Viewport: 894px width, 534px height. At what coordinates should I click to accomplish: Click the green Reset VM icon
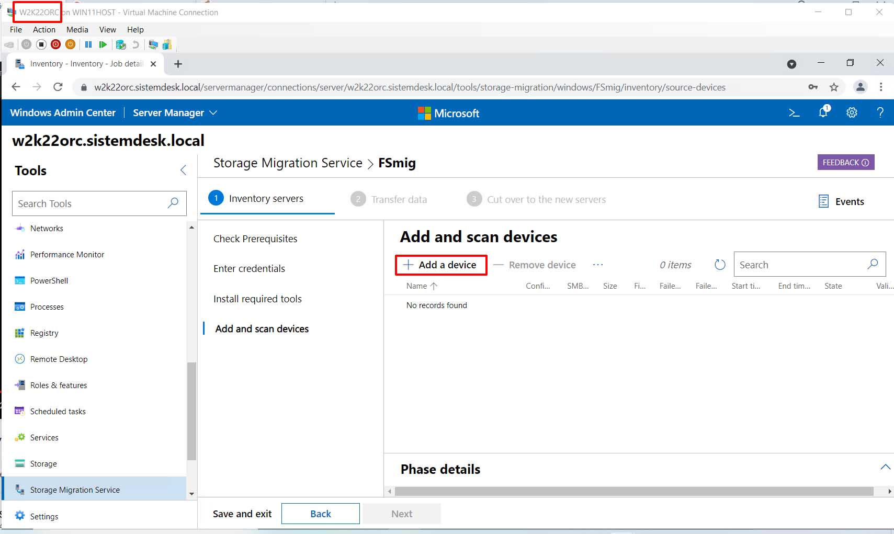[103, 44]
